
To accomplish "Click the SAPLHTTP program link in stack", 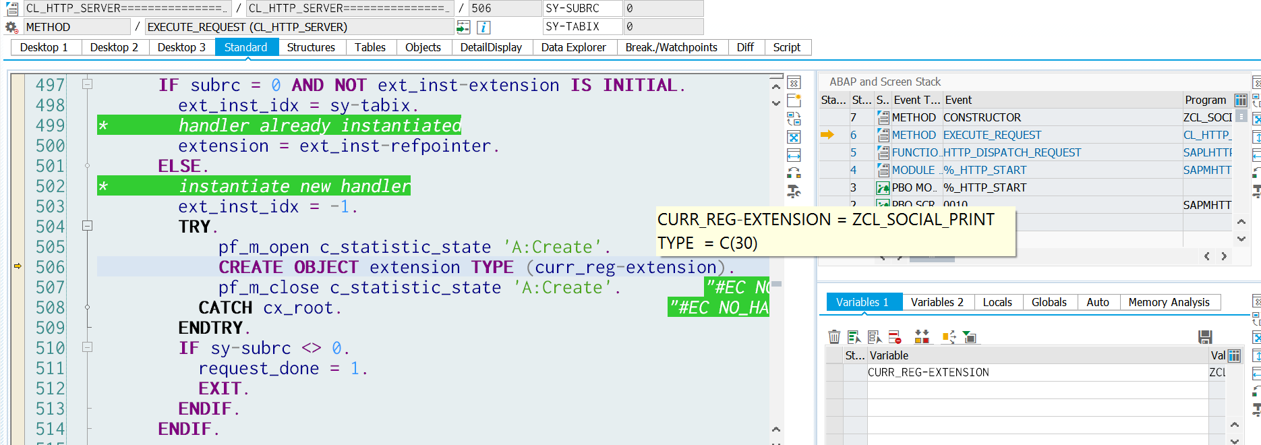I will pos(1208,152).
